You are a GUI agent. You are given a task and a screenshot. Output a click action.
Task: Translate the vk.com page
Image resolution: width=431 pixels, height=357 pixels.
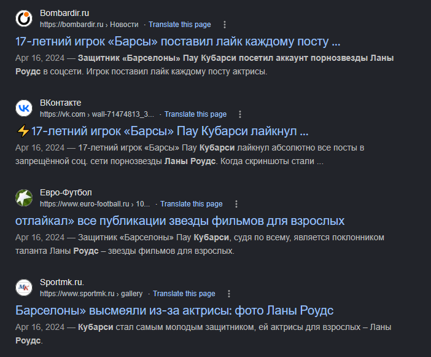click(195, 114)
